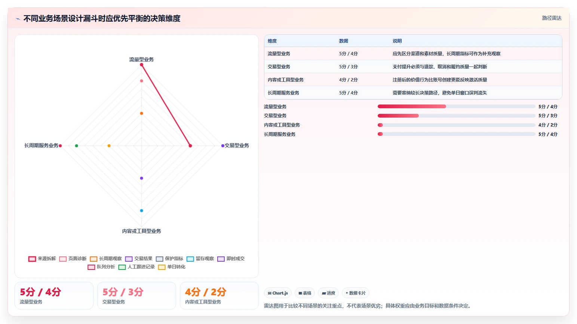The width and height of the screenshot is (577, 324).
Task: Click the red radar point at the 流量型业务 vertex
Action: [x=141, y=65]
